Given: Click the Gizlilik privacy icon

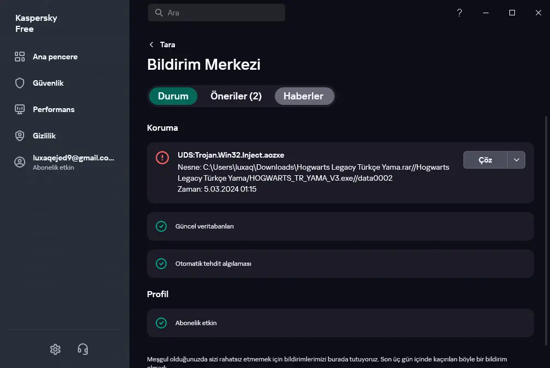Looking at the screenshot, I should click(20, 136).
